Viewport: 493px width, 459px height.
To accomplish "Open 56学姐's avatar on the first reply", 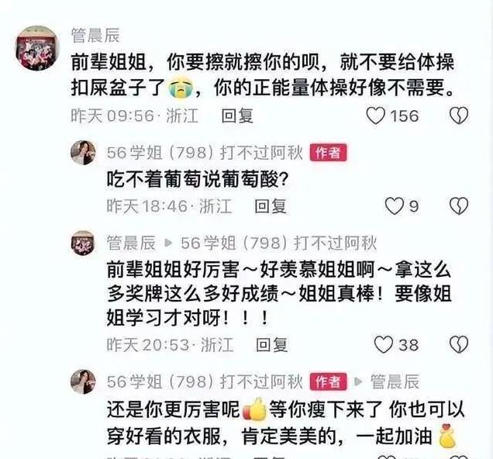I will [x=83, y=153].
